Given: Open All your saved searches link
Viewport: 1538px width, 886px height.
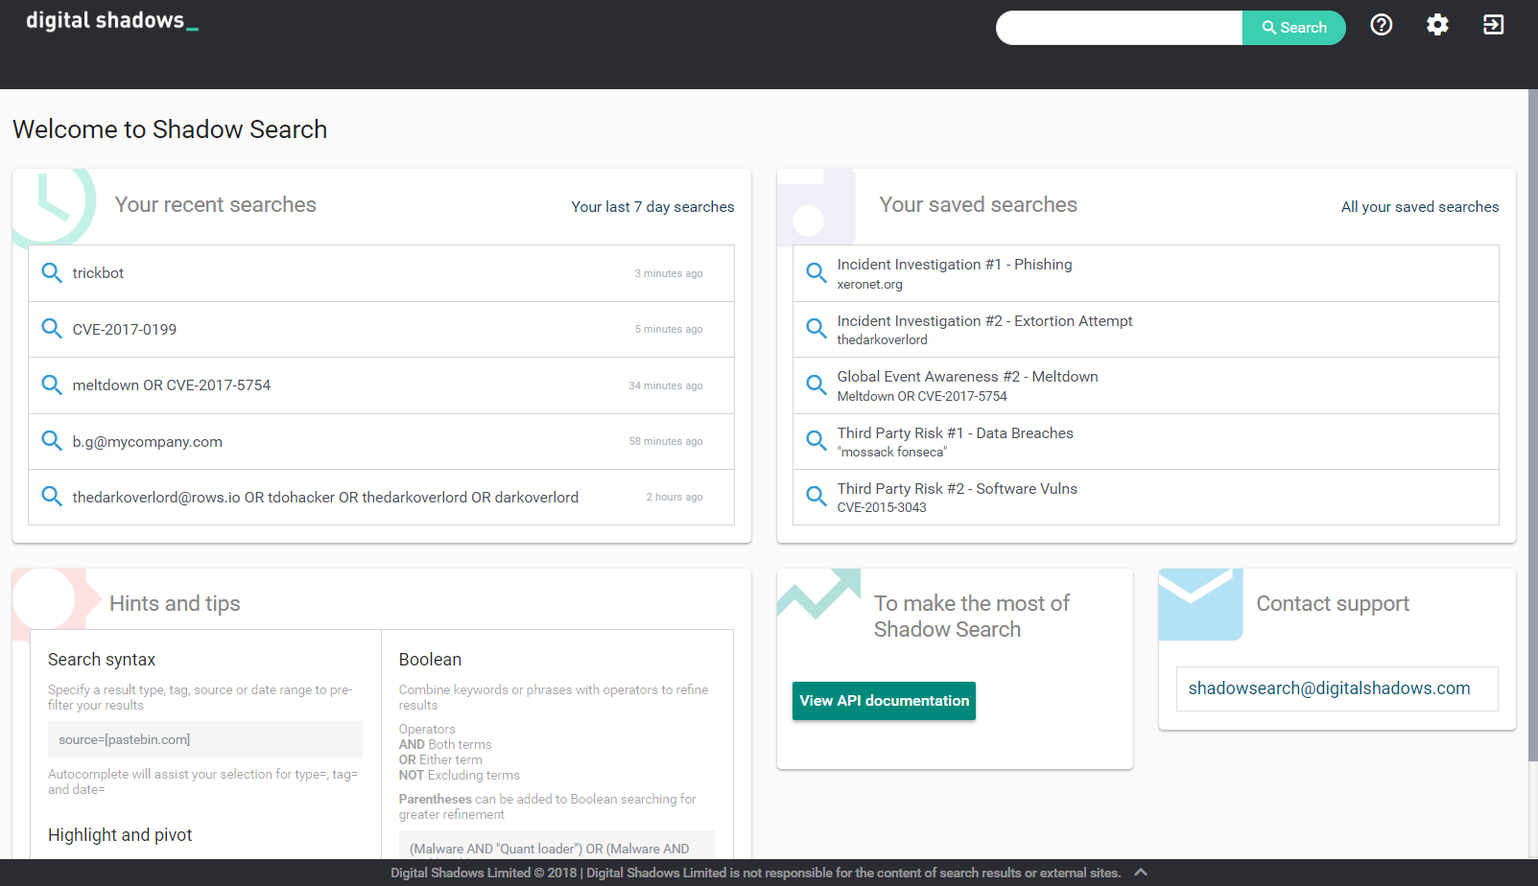Looking at the screenshot, I should tap(1420, 207).
